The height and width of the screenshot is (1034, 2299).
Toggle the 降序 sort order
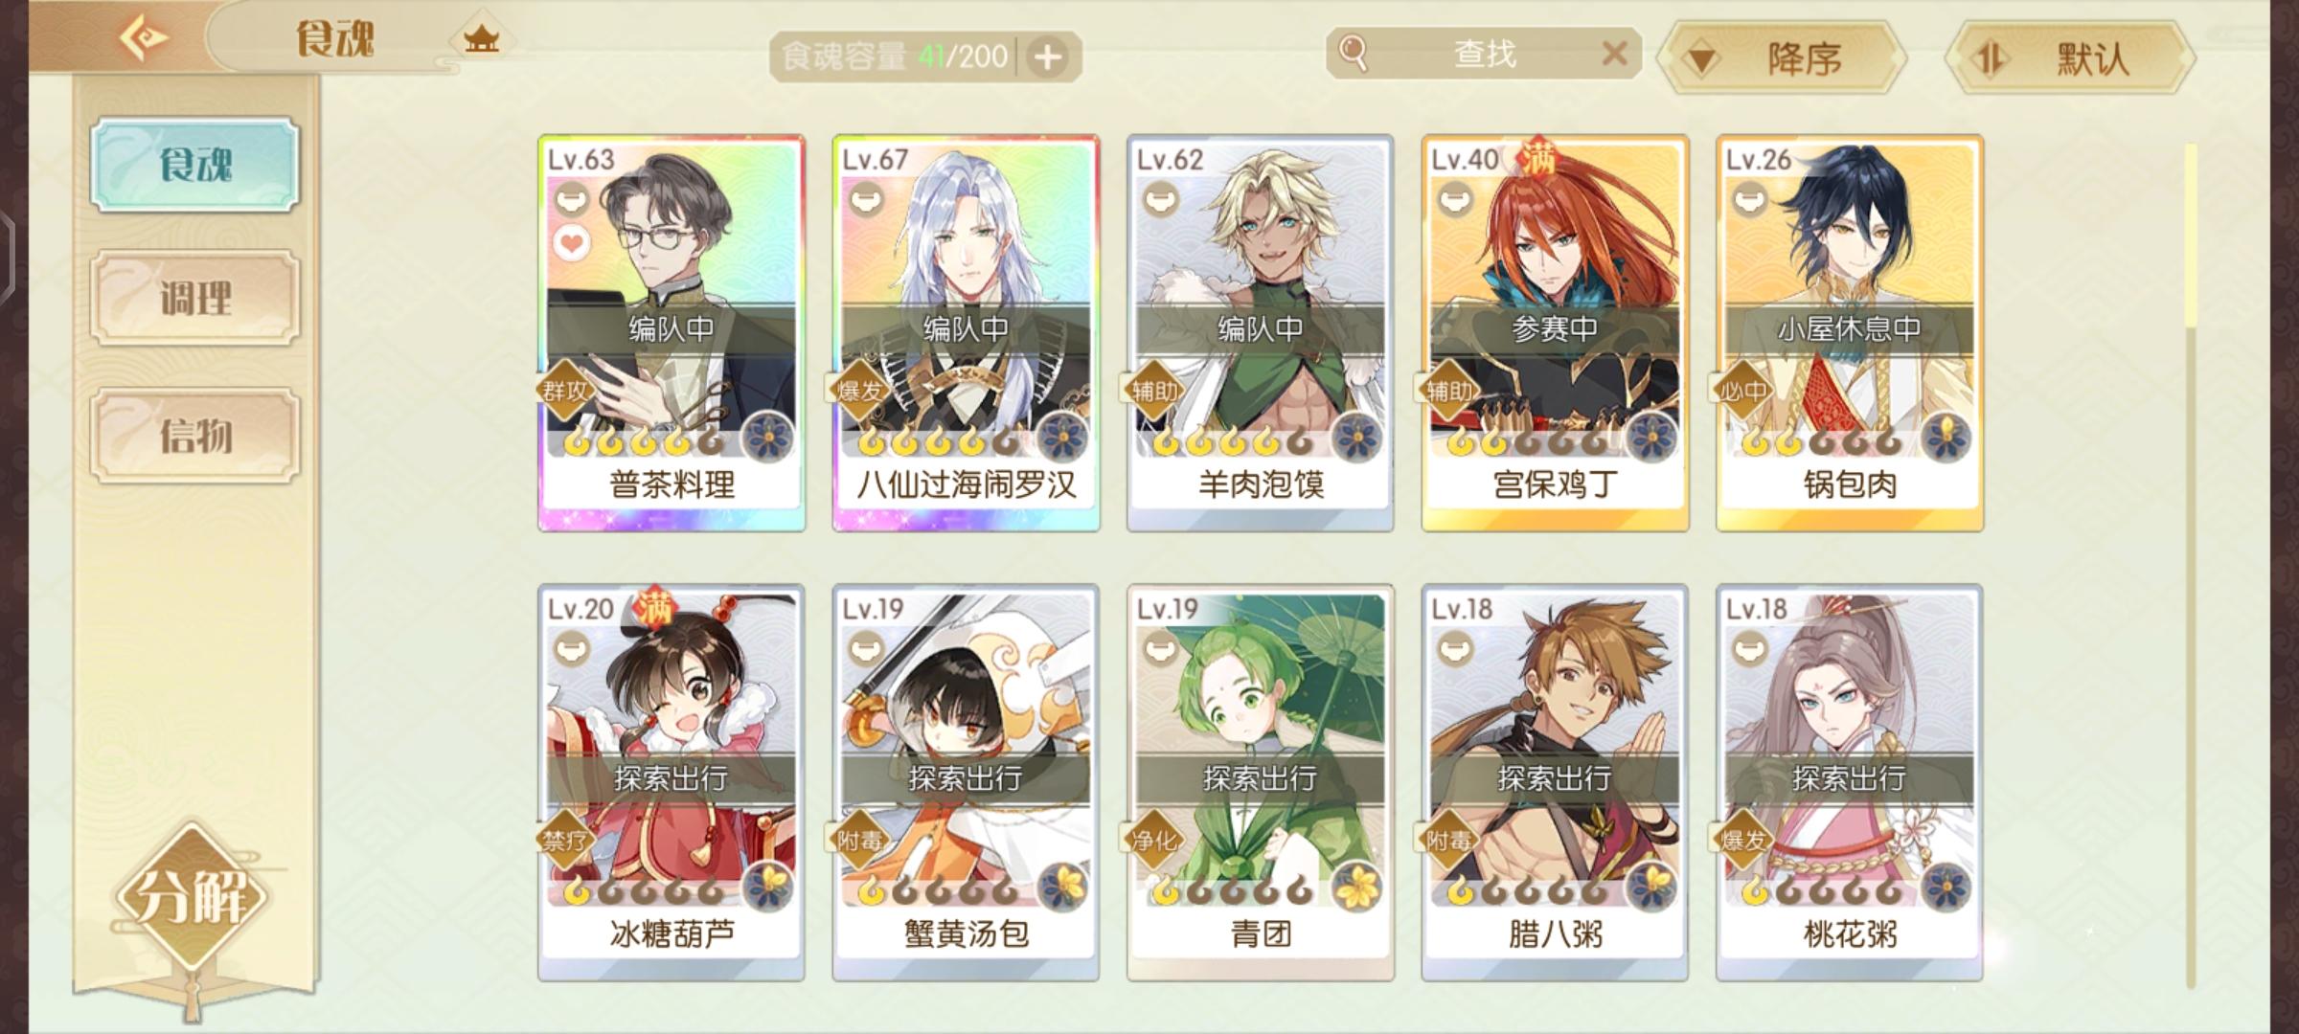click(x=1783, y=59)
